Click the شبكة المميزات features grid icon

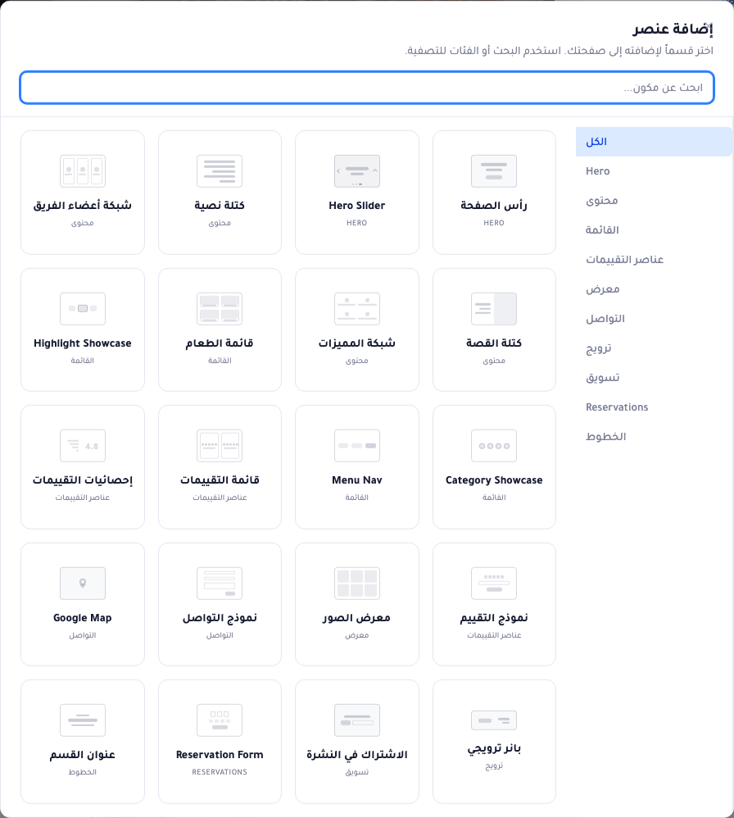pyautogui.click(x=356, y=309)
